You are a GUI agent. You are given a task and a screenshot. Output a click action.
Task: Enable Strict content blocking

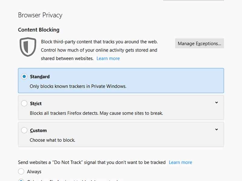[24, 103]
